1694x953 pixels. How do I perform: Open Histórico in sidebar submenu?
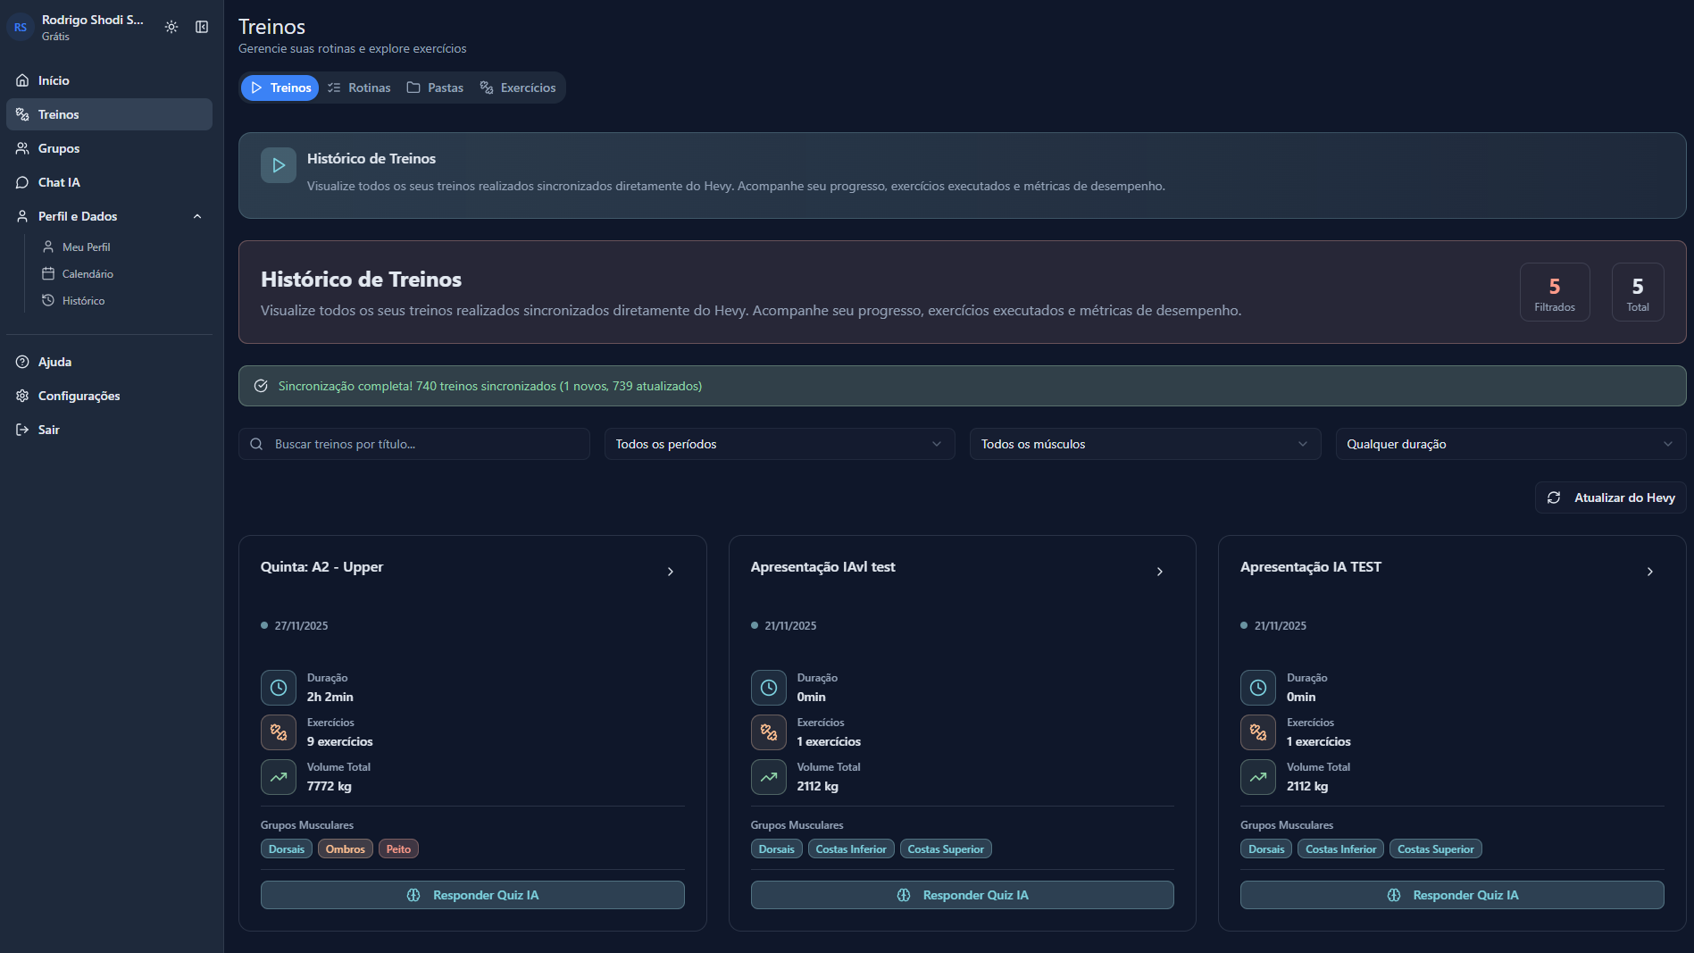pos(83,301)
